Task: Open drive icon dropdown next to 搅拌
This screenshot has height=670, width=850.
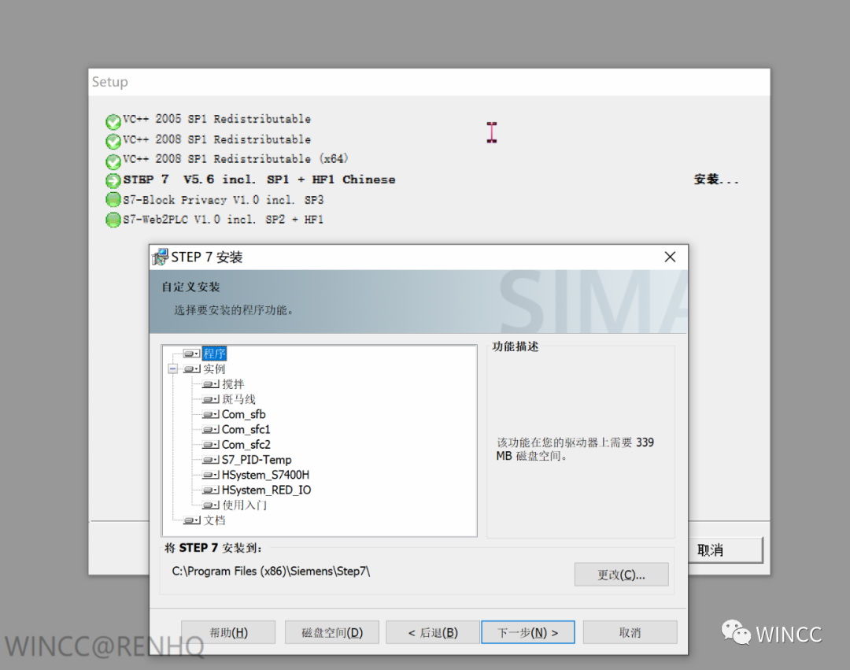Action: (210, 384)
